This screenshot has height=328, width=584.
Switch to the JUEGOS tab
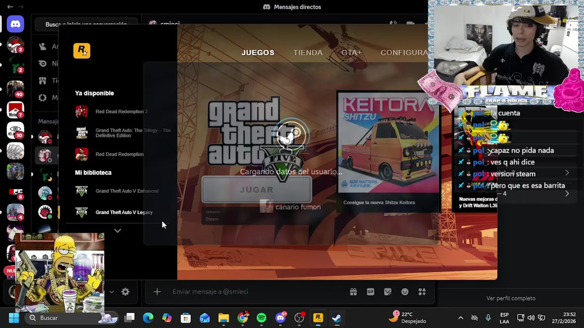258,52
